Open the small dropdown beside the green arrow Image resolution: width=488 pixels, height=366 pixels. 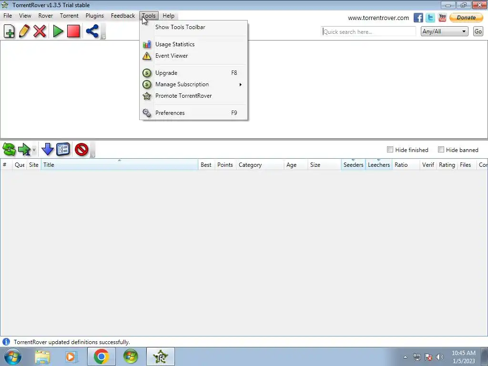pos(34,150)
